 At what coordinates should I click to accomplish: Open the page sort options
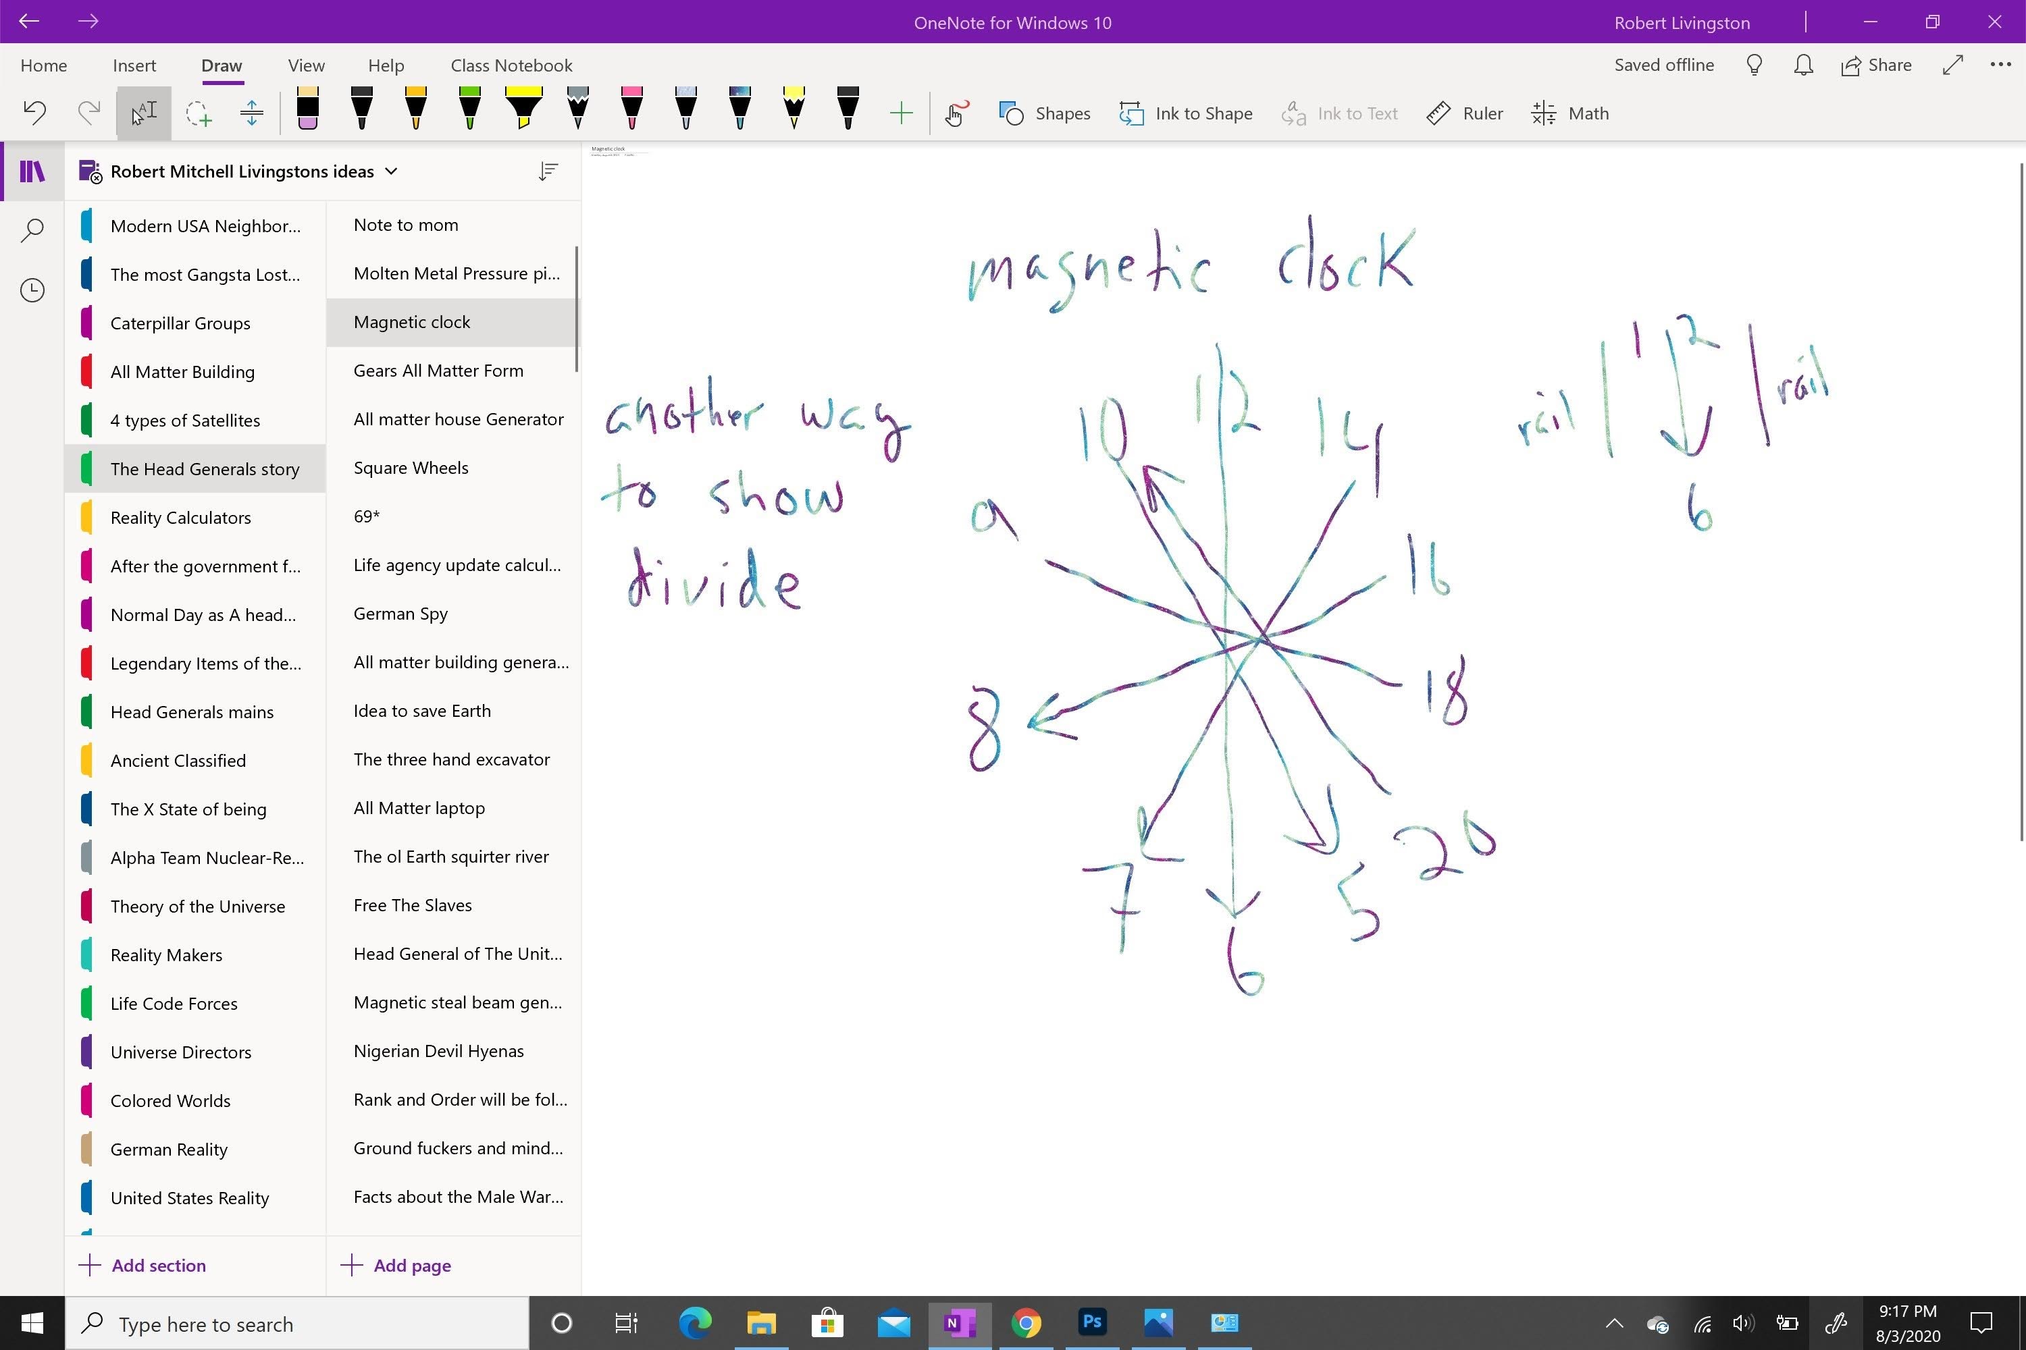pyautogui.click(x=548, y=171)
